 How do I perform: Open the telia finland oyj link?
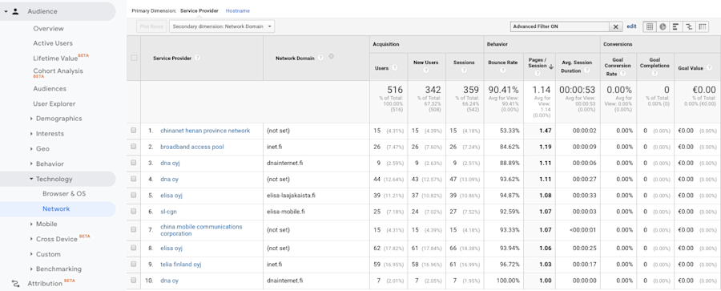(x=181, y=265)
